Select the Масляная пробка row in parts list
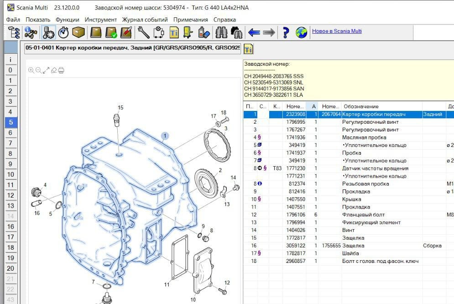This screenshot has height=304, width=454. 364,137
